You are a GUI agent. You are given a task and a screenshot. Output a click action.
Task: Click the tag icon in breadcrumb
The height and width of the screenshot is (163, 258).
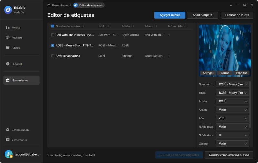75,5
